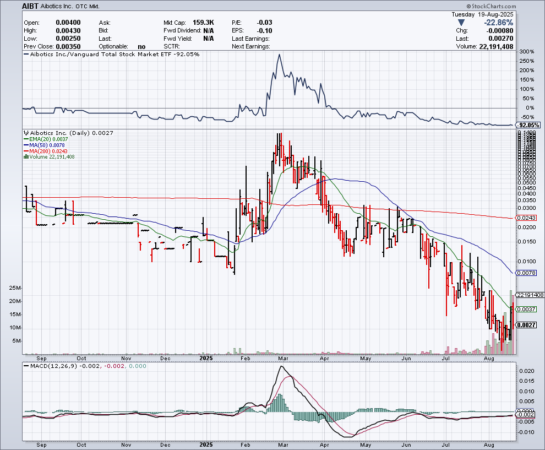Click the 5M volume axis label
This screenshot has height=450, width=545.
[x=17, y=341]
